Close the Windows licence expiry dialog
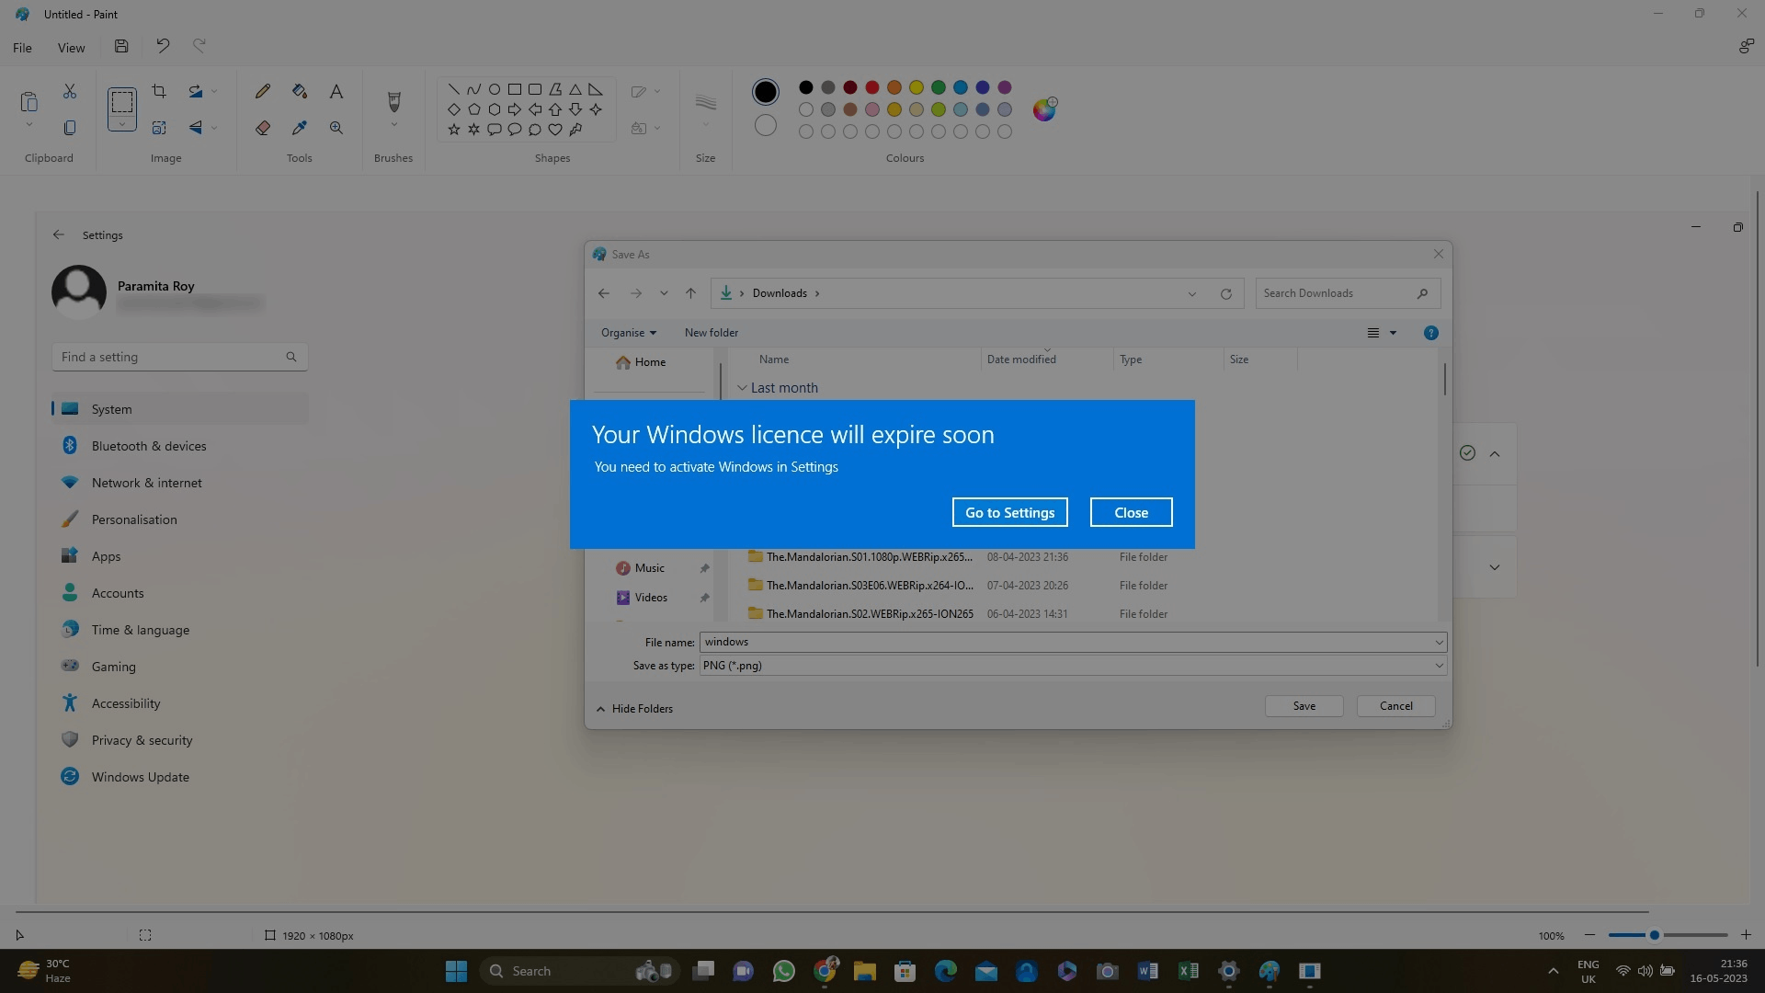1765x993 pixels. click(1131, 512)
